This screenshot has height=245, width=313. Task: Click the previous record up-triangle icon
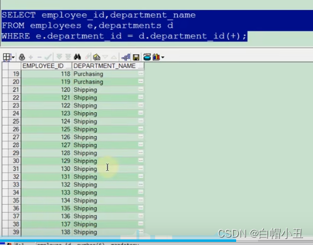pos(114,57)
